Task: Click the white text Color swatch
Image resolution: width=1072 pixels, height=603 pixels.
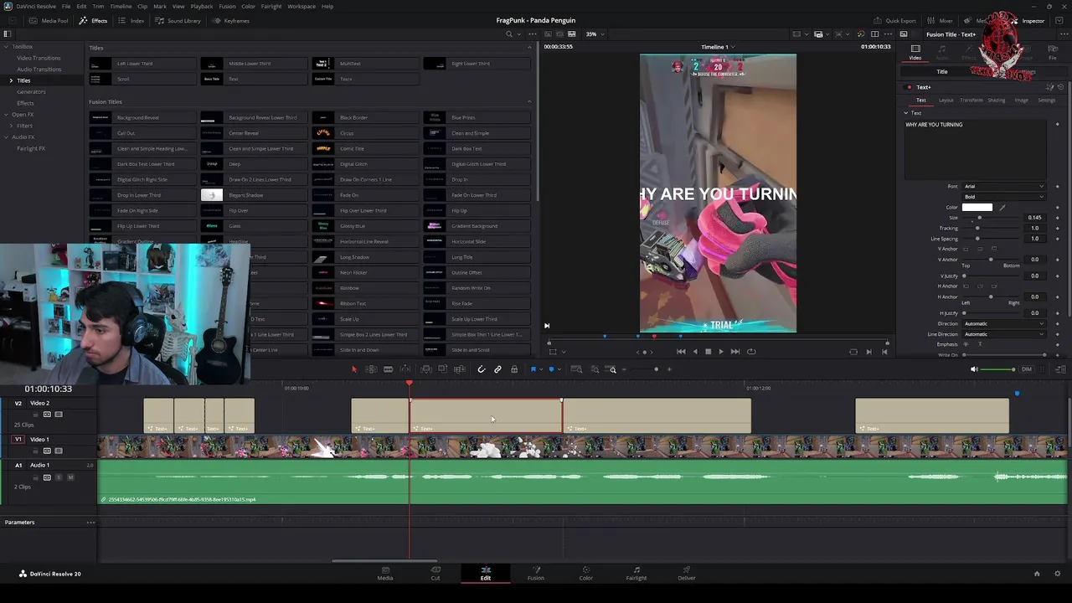Action: pyautogui.click(x=977, y=207)
